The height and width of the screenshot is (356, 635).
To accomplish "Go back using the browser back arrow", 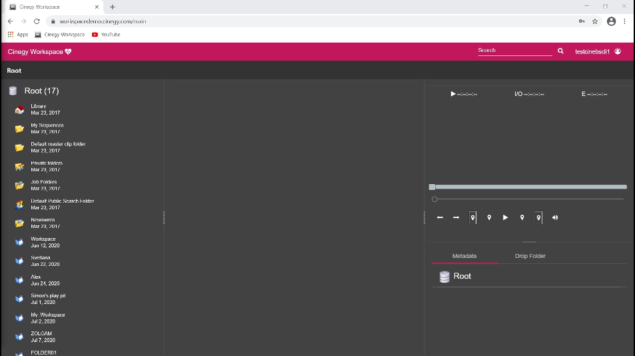I will tap(11, 21).
